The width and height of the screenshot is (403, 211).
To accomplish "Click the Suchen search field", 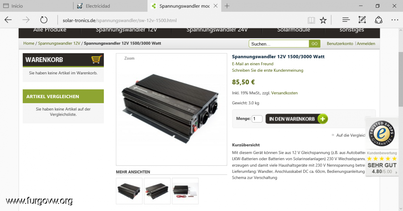I will pos(279,44).
